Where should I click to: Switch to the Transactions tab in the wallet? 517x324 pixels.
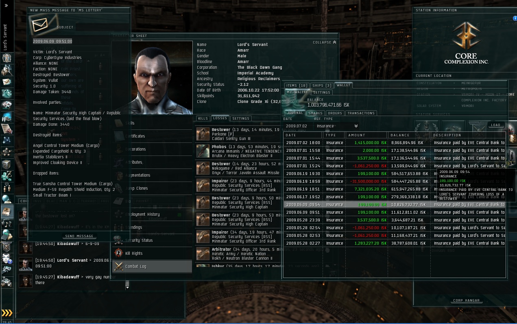pyautogui.click(x=361, y=113)
